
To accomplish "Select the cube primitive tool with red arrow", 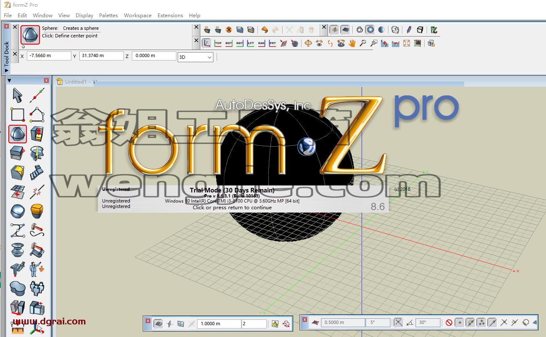I will coord(37,134).
